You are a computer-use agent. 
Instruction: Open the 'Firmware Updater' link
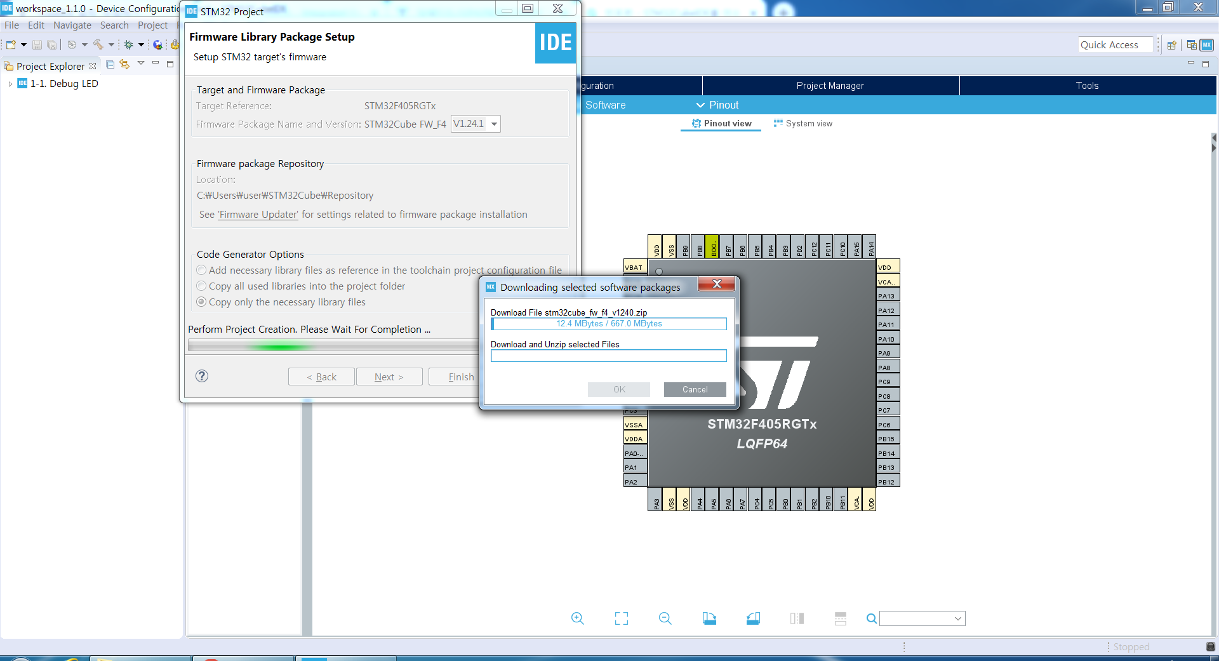point(258,215)
